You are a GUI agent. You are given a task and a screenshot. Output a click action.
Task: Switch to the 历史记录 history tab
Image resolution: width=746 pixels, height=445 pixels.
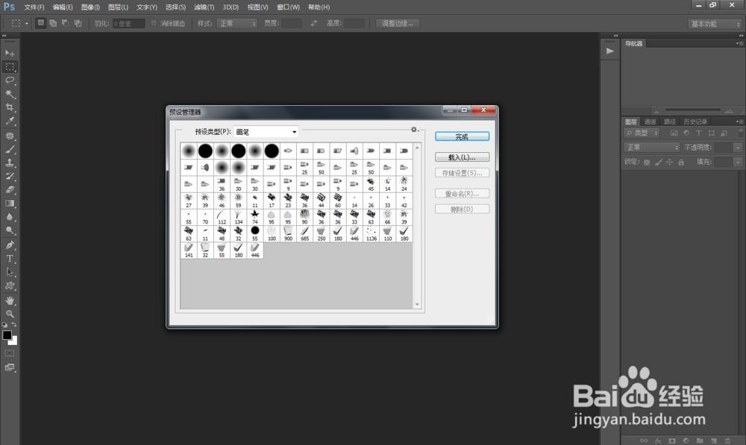click(x=695, y=121)
